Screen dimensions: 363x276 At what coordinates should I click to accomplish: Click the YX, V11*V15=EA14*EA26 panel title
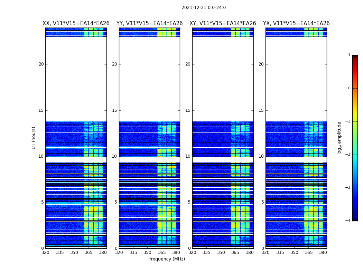tap(296, 23)
